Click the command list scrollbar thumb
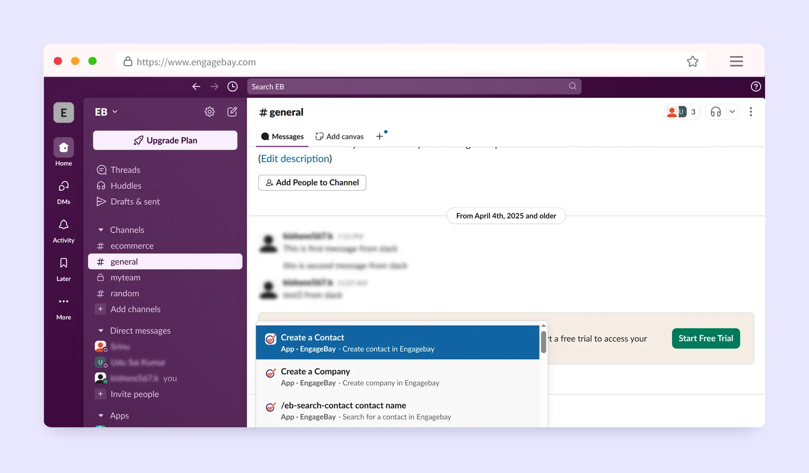Image resolution: width=809 pixels, height=473 pixels. coord(543,342)
